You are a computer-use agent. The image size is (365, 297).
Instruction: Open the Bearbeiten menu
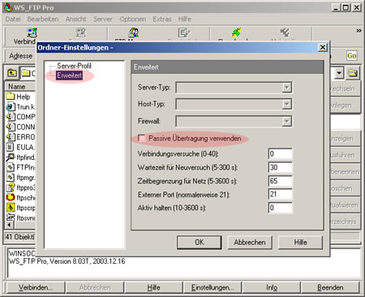point(43,19)
